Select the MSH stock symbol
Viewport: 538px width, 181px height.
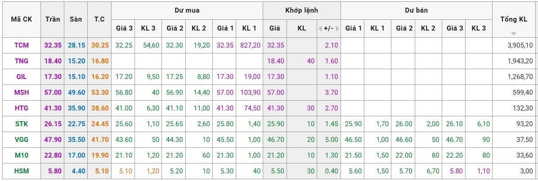(22, 93)
